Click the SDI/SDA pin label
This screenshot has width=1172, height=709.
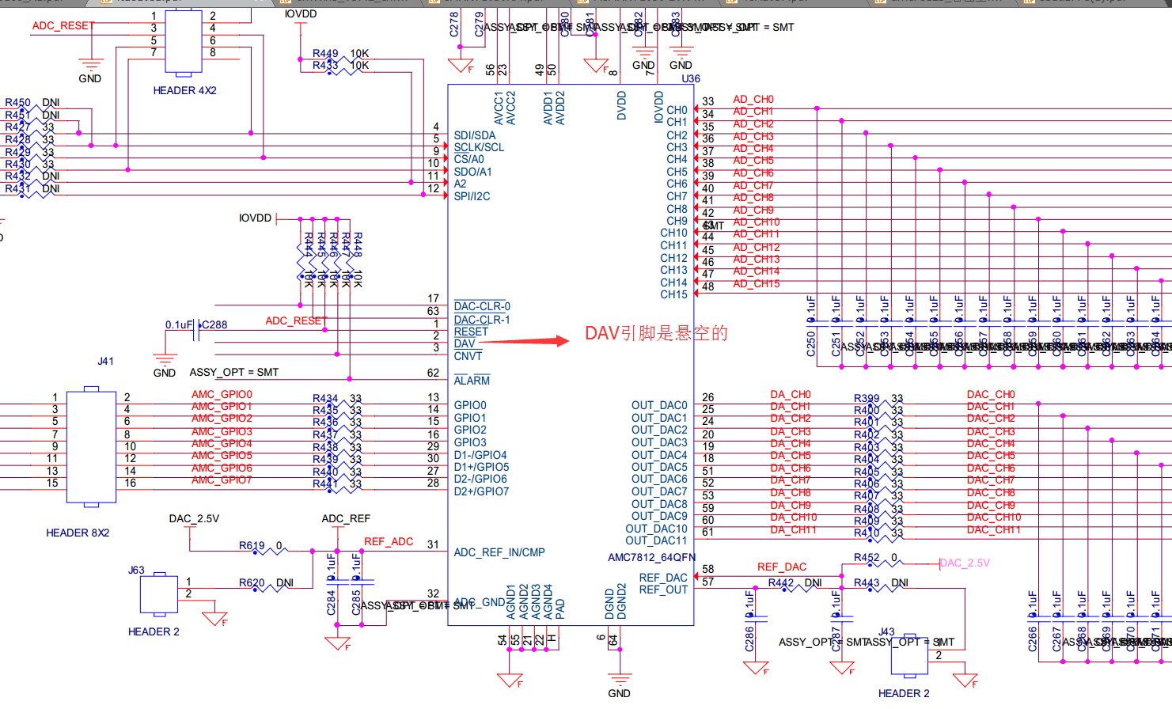point(475,136)
